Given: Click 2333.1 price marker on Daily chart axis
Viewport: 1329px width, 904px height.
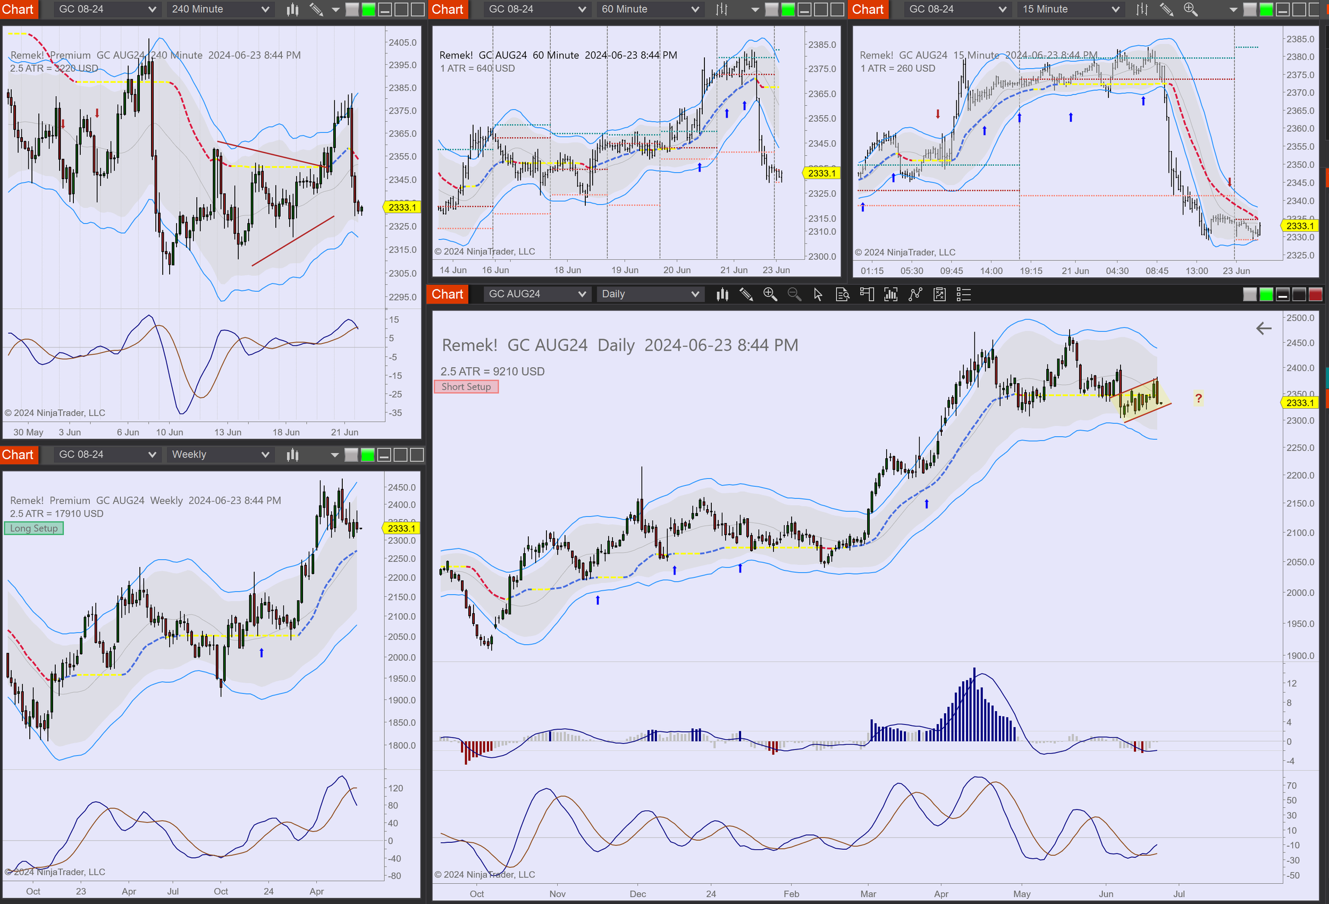Looking at the screenshot, I should pos(1299,402).
